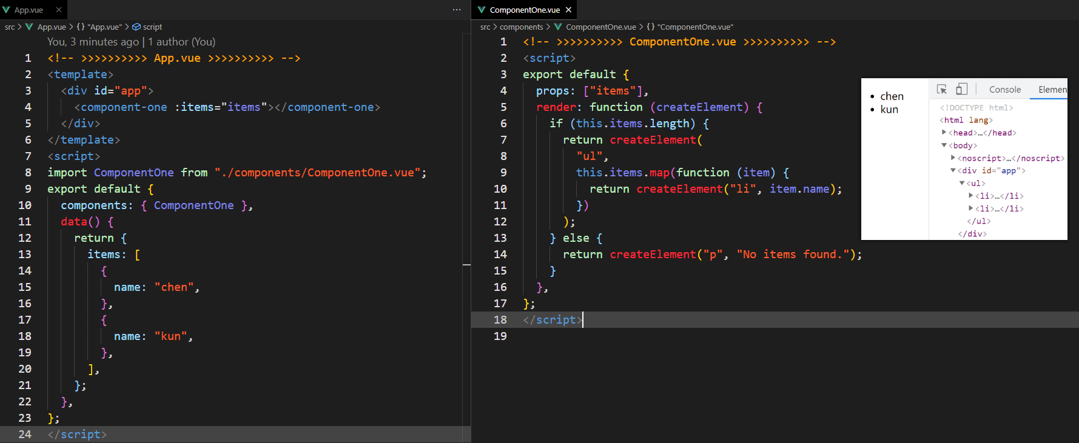
Task: Open the script breadcrumb with cube icon
Action: [x=147, y=27]
